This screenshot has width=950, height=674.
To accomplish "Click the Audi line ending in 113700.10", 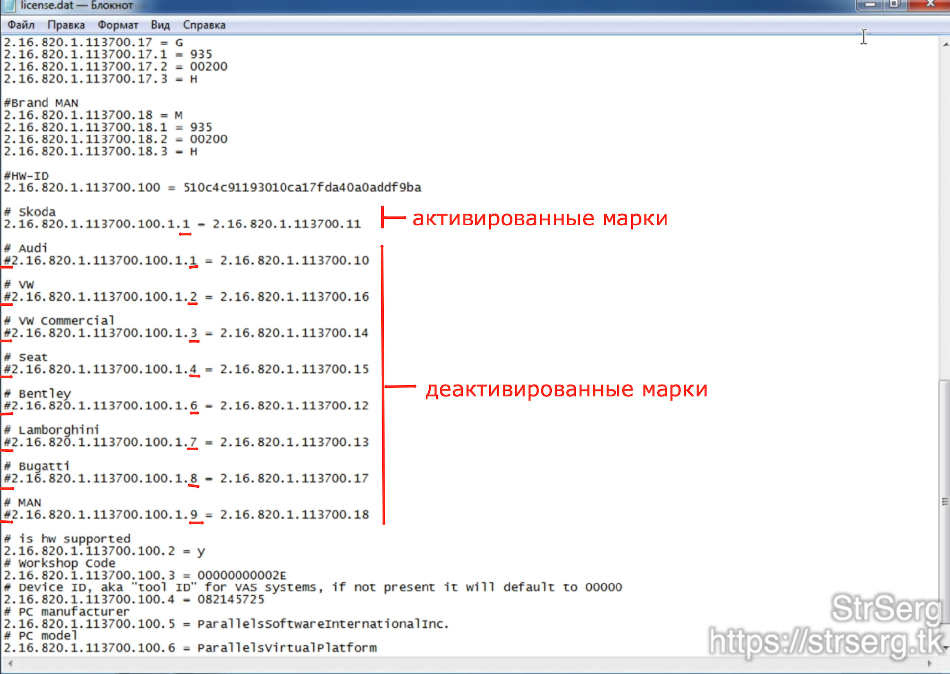I will point(187,260).
